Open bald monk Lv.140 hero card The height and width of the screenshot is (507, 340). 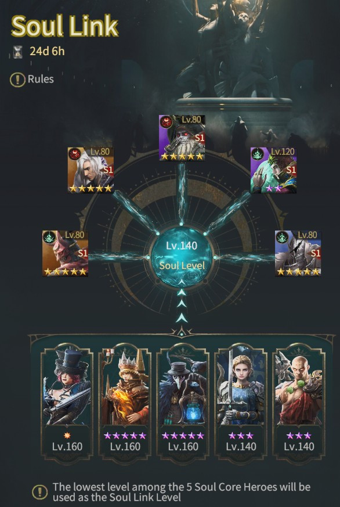click(299, 400)
